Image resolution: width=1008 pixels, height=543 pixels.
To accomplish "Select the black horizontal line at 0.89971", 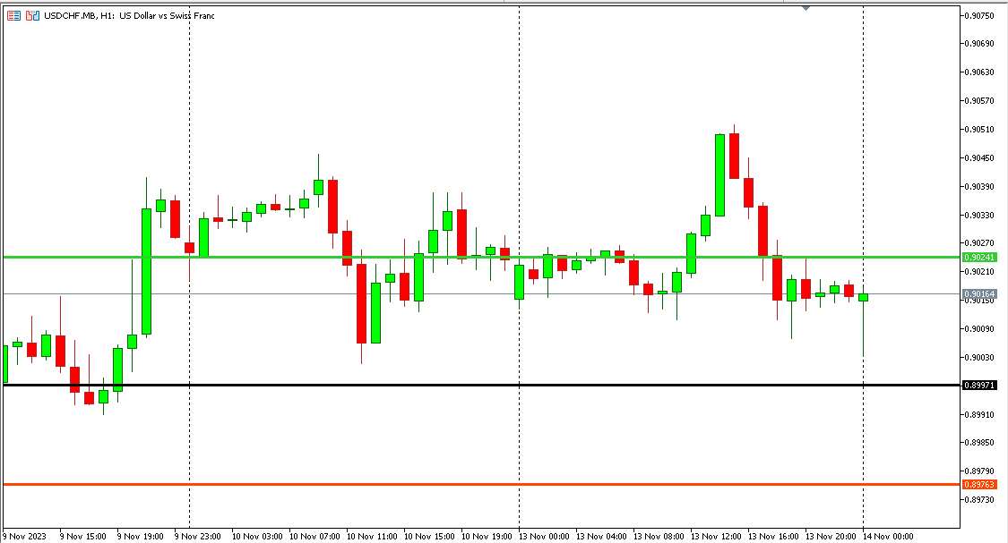I will (481, 385).
